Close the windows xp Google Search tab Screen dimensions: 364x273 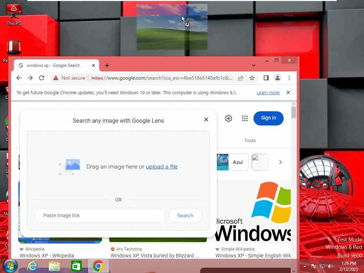[x=93, y=65]
